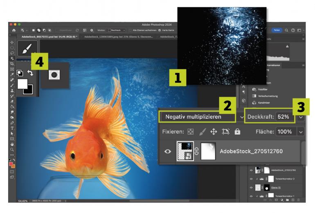Select the Paint Bucket tool

pyautogui.click(x=12, y=106)
